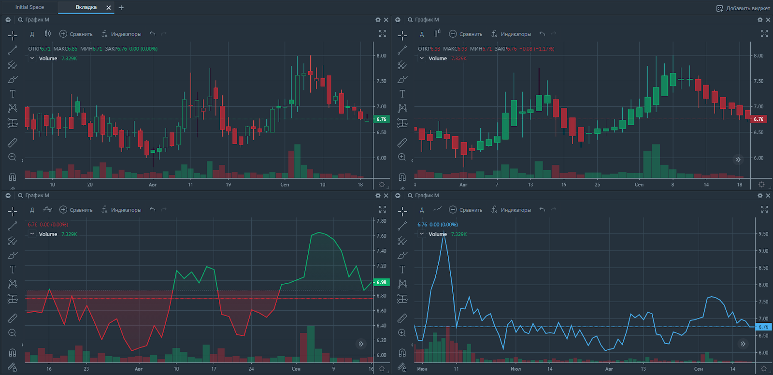The width and height of the screenshot is (773, 375).
Task: Select the Вкладка tab
Action: click(86, 7)
